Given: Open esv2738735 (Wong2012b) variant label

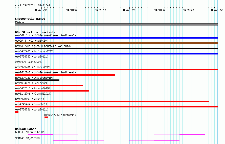Looking at the screenshot, I should tap(32, 56).
